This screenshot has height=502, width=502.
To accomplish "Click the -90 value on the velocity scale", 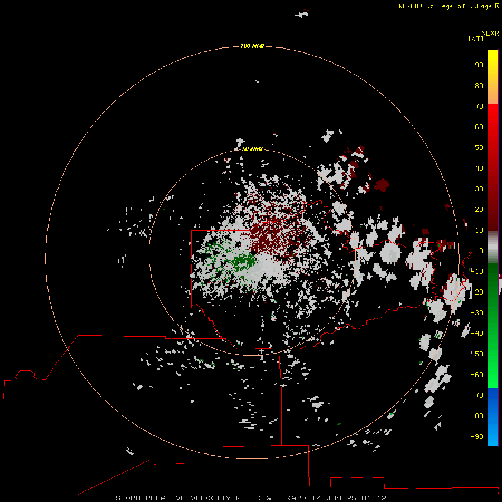I will 477,437.
